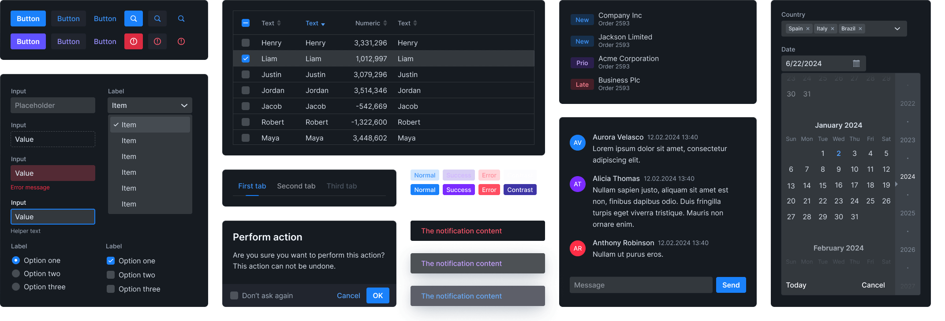This screenshot has height=321, width=945.
Task: Remove the Italy tag from Country
Action: pyautogui.click(x=833, y=29)
